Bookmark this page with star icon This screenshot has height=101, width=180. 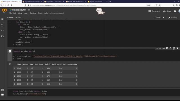[x=159, y=5]
